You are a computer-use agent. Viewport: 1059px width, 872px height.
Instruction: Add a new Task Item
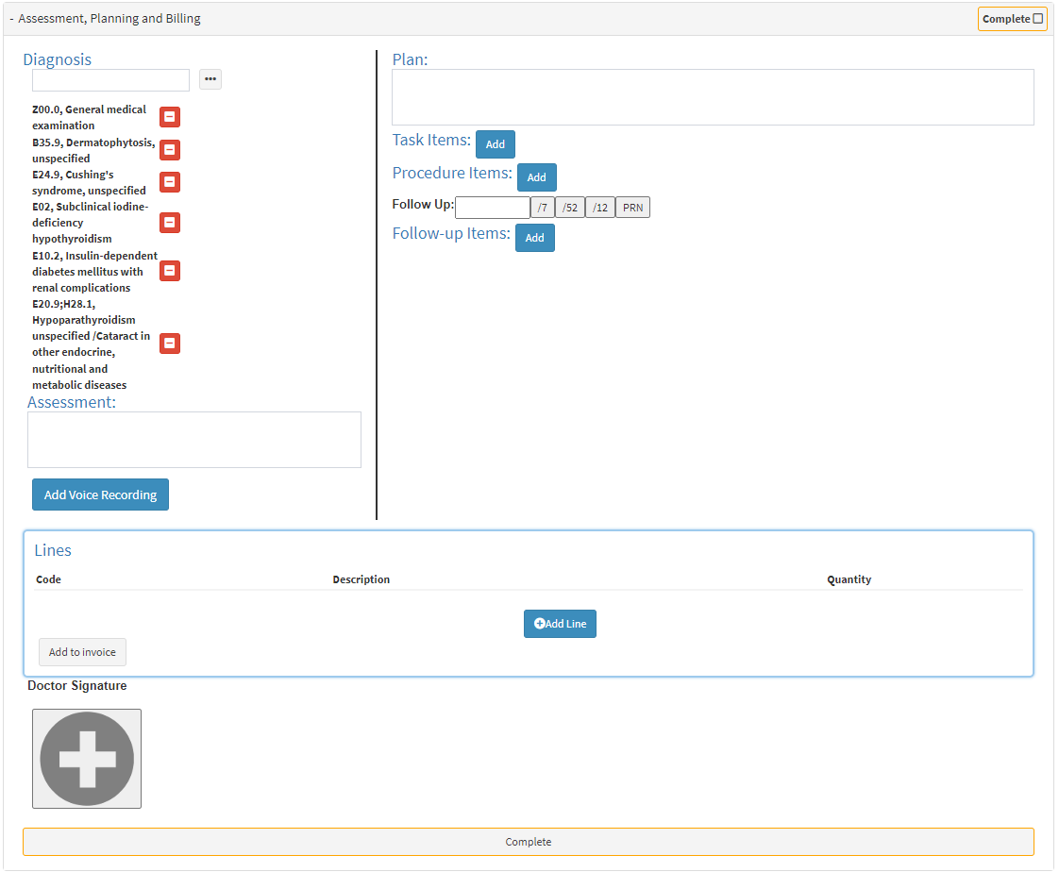(x=496, y=144)
